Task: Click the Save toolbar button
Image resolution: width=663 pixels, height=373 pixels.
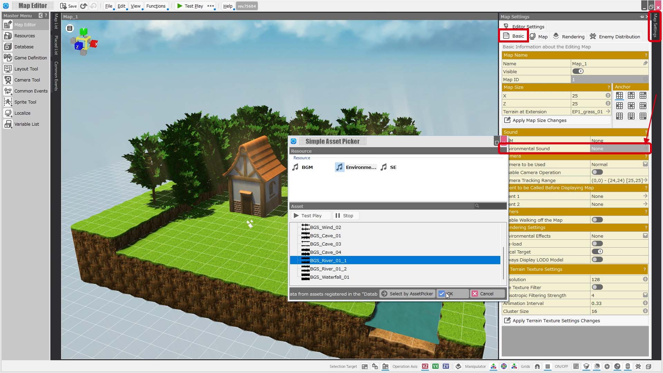Action: [x=68, y=6]
